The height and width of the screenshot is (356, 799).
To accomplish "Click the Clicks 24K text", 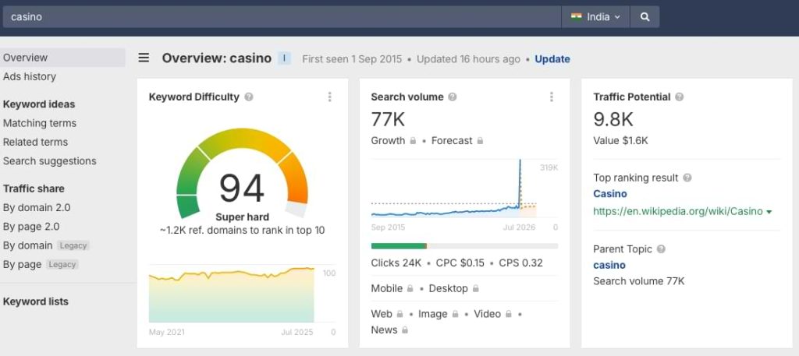I will coord(396,263).
